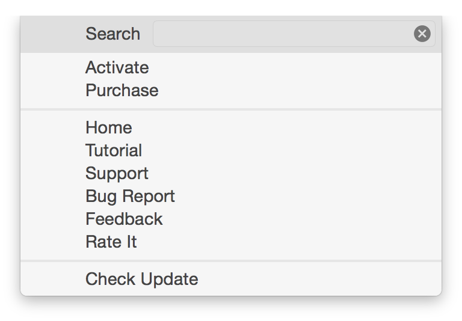Viewport: 462px width, 321px height.
Task: Open the Feedback option
Action: click(124, 219)
